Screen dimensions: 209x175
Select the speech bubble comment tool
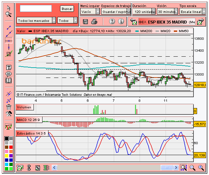pos(9,74)
